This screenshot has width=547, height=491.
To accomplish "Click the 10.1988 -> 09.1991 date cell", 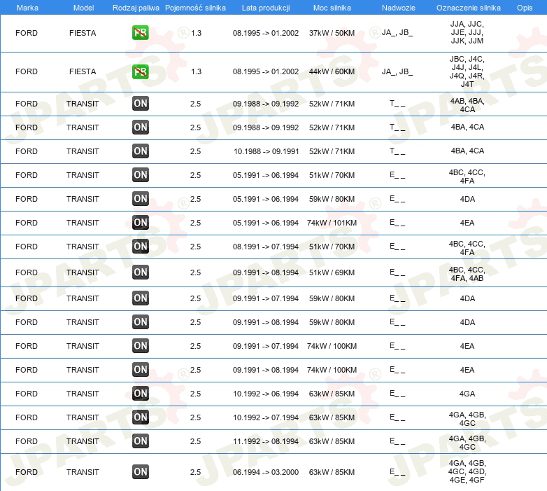I will (x=267, y=151).
